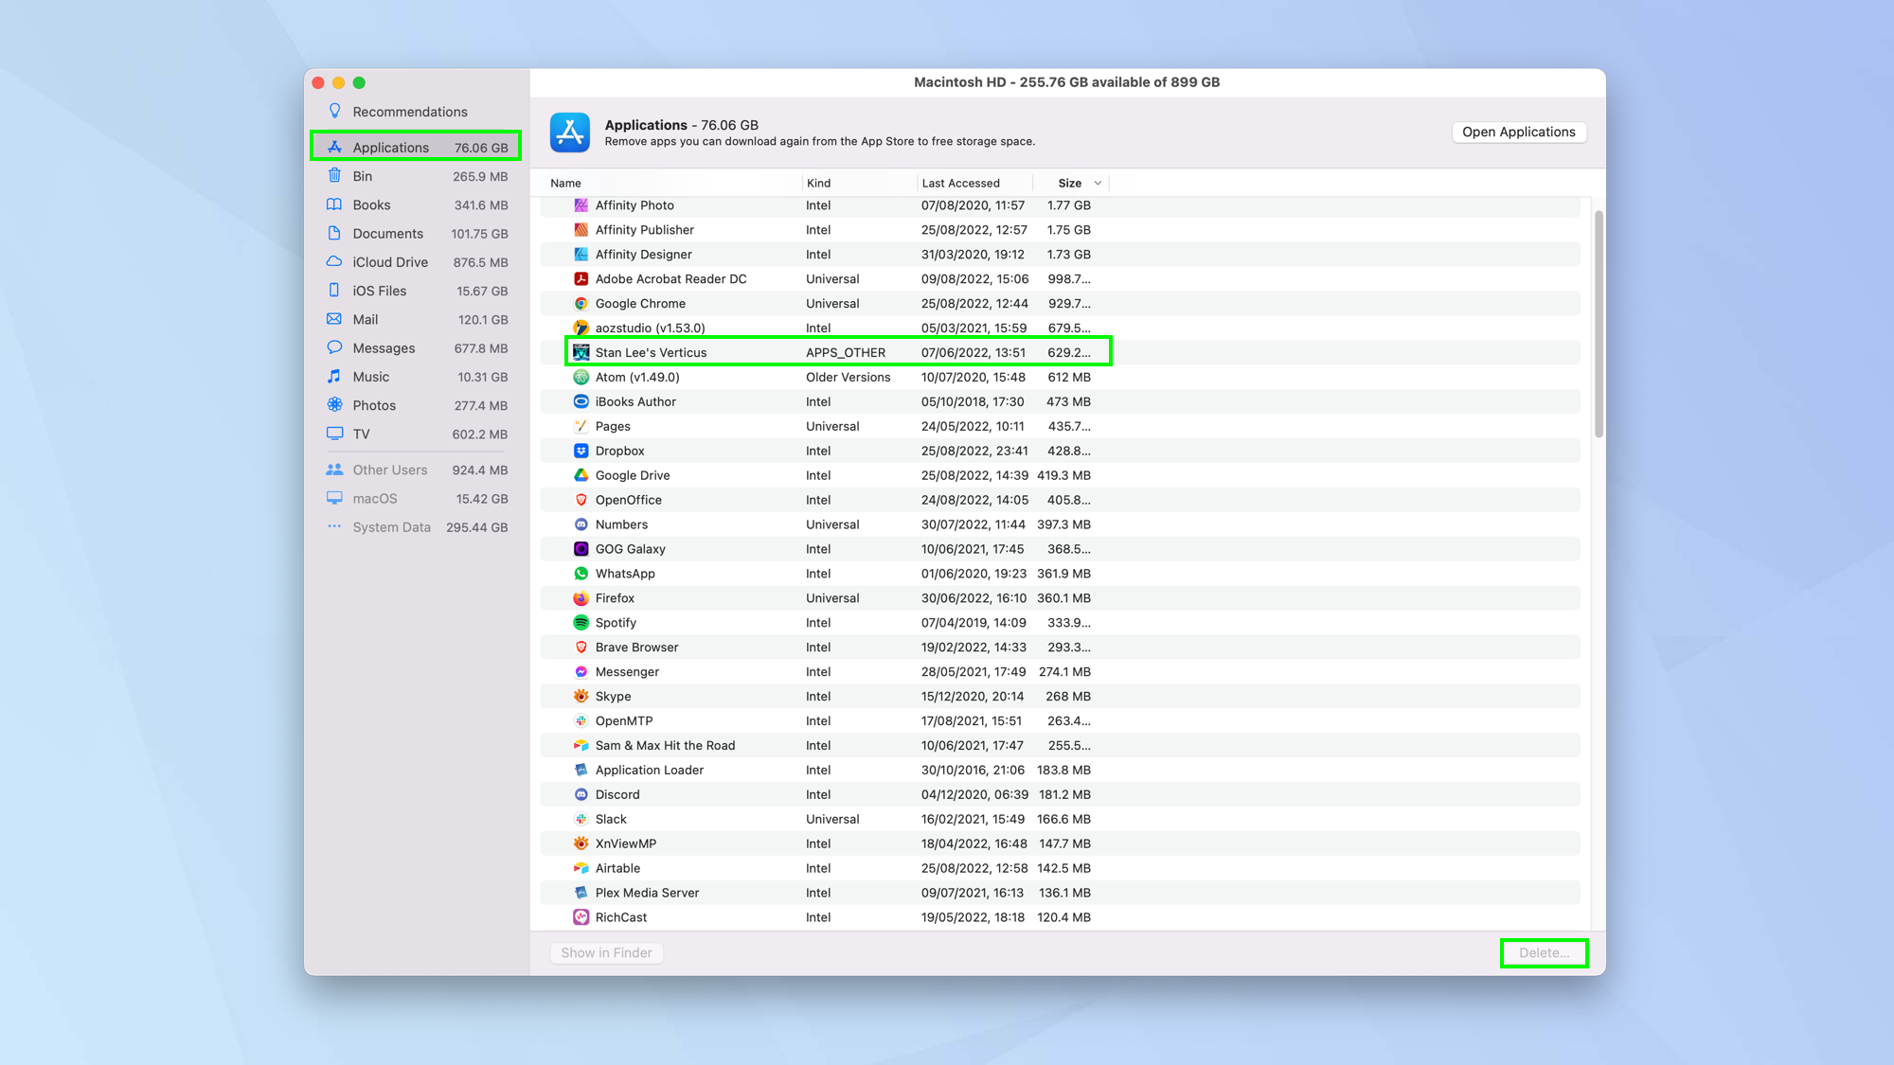
Task: Click the Adobe Acrobat Reader DC icon
Action: (581, 278)
